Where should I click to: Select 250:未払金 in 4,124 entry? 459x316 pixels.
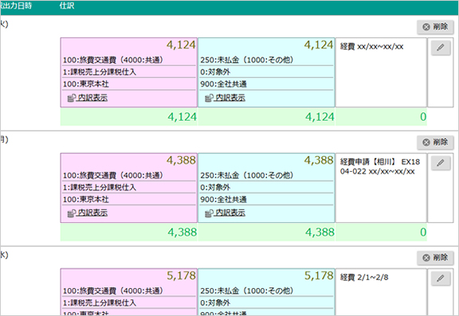click(247, 60)
